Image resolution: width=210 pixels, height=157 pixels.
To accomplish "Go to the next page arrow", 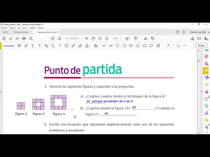I will (x=59, y=39).
